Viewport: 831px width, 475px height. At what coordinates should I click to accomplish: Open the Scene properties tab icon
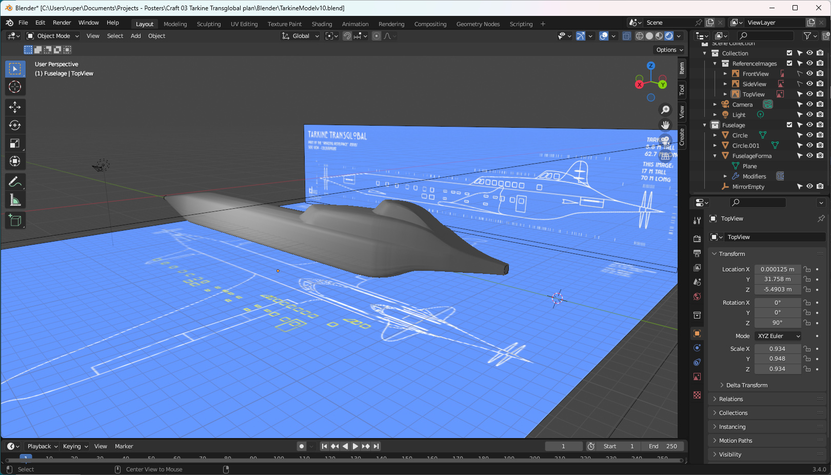point(697,282)
